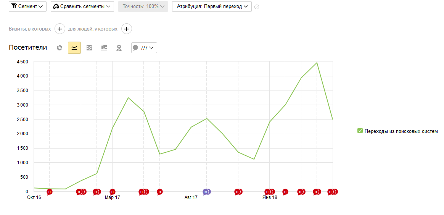Click the 'Посетители' chart heading

click(x=28, y=47)
